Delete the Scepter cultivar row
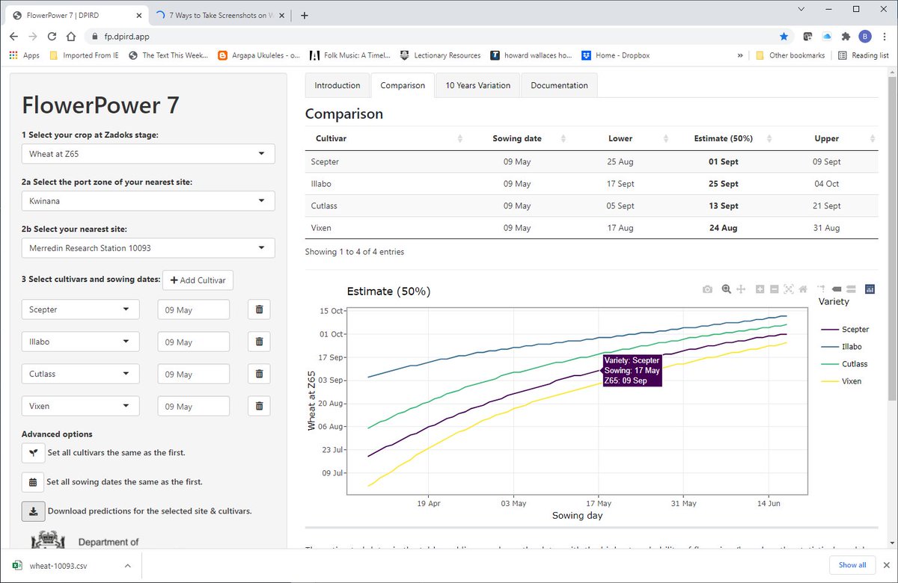Viewport: 898px width, 583px height. click(259, 309)
